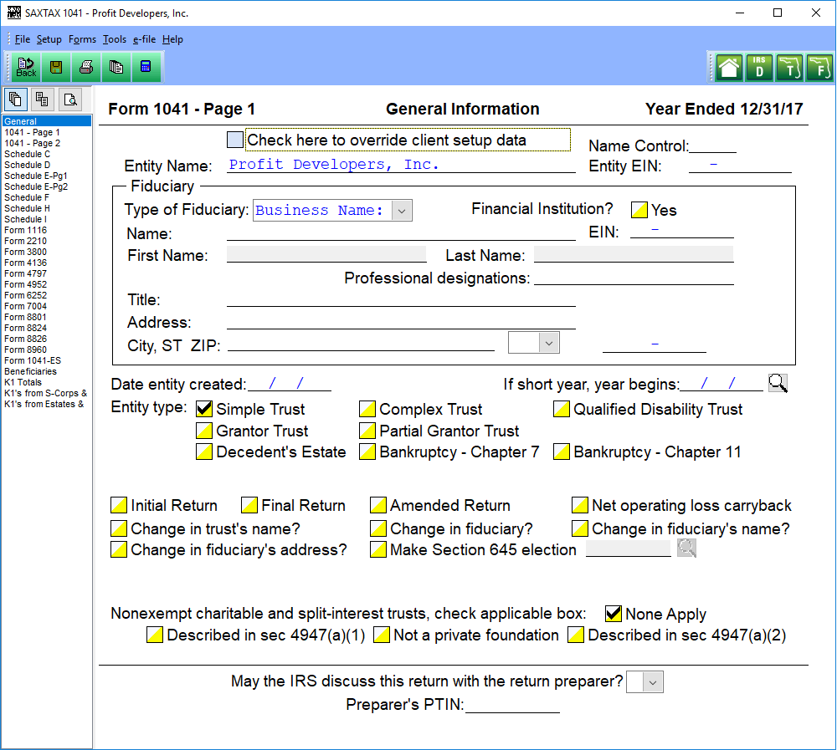Open Beneficiaries in the forms list
837x750 pixels.
30,371
